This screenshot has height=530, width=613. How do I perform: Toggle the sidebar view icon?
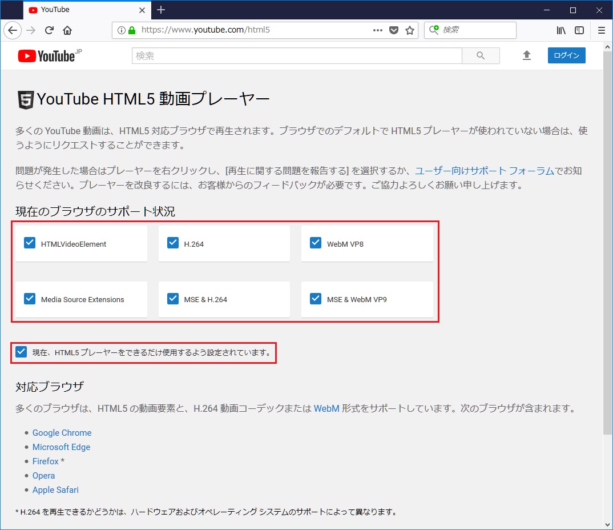[x=579, y=30]
